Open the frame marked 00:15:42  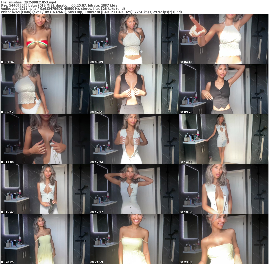point(45,189)
